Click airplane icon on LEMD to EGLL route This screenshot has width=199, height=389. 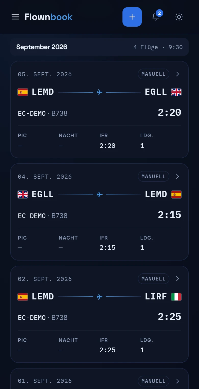[99, 92]
